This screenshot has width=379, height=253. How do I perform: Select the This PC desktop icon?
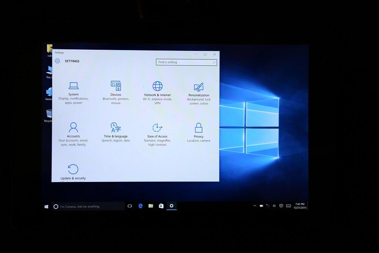tap(49, 72)
